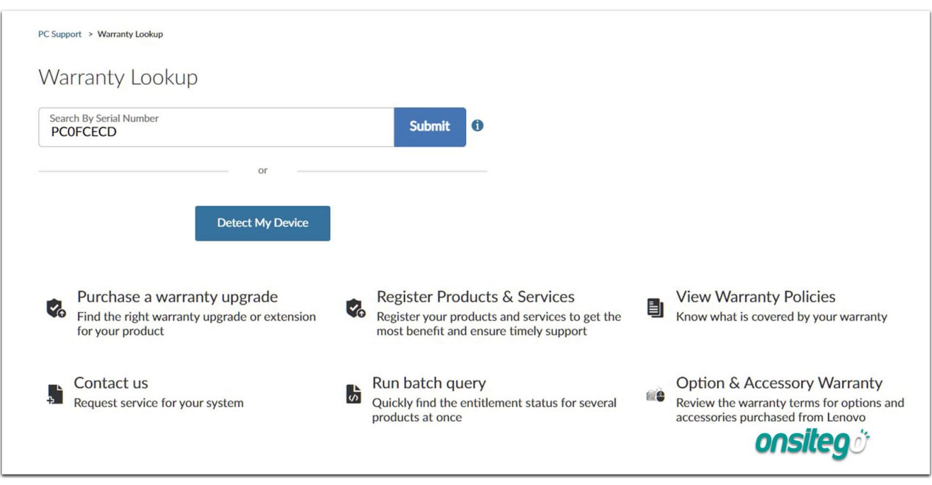The height and width of the screenshot is (485, 932).
Task: Click the Run batch query code-file icon
Action: tap(353, 394)
